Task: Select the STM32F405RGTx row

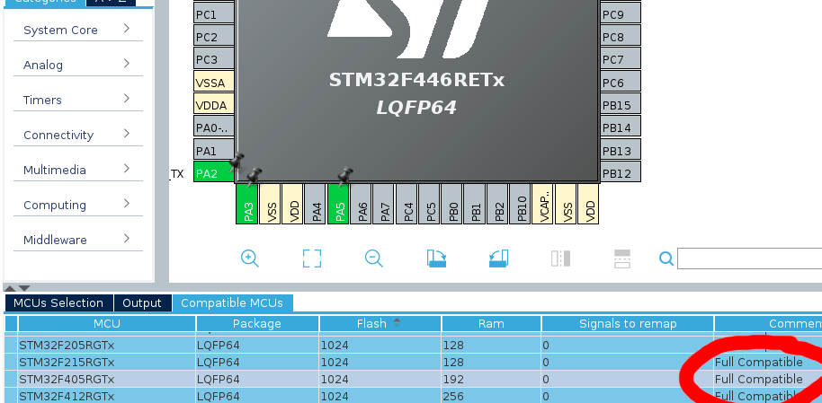Action: point(413,379)
